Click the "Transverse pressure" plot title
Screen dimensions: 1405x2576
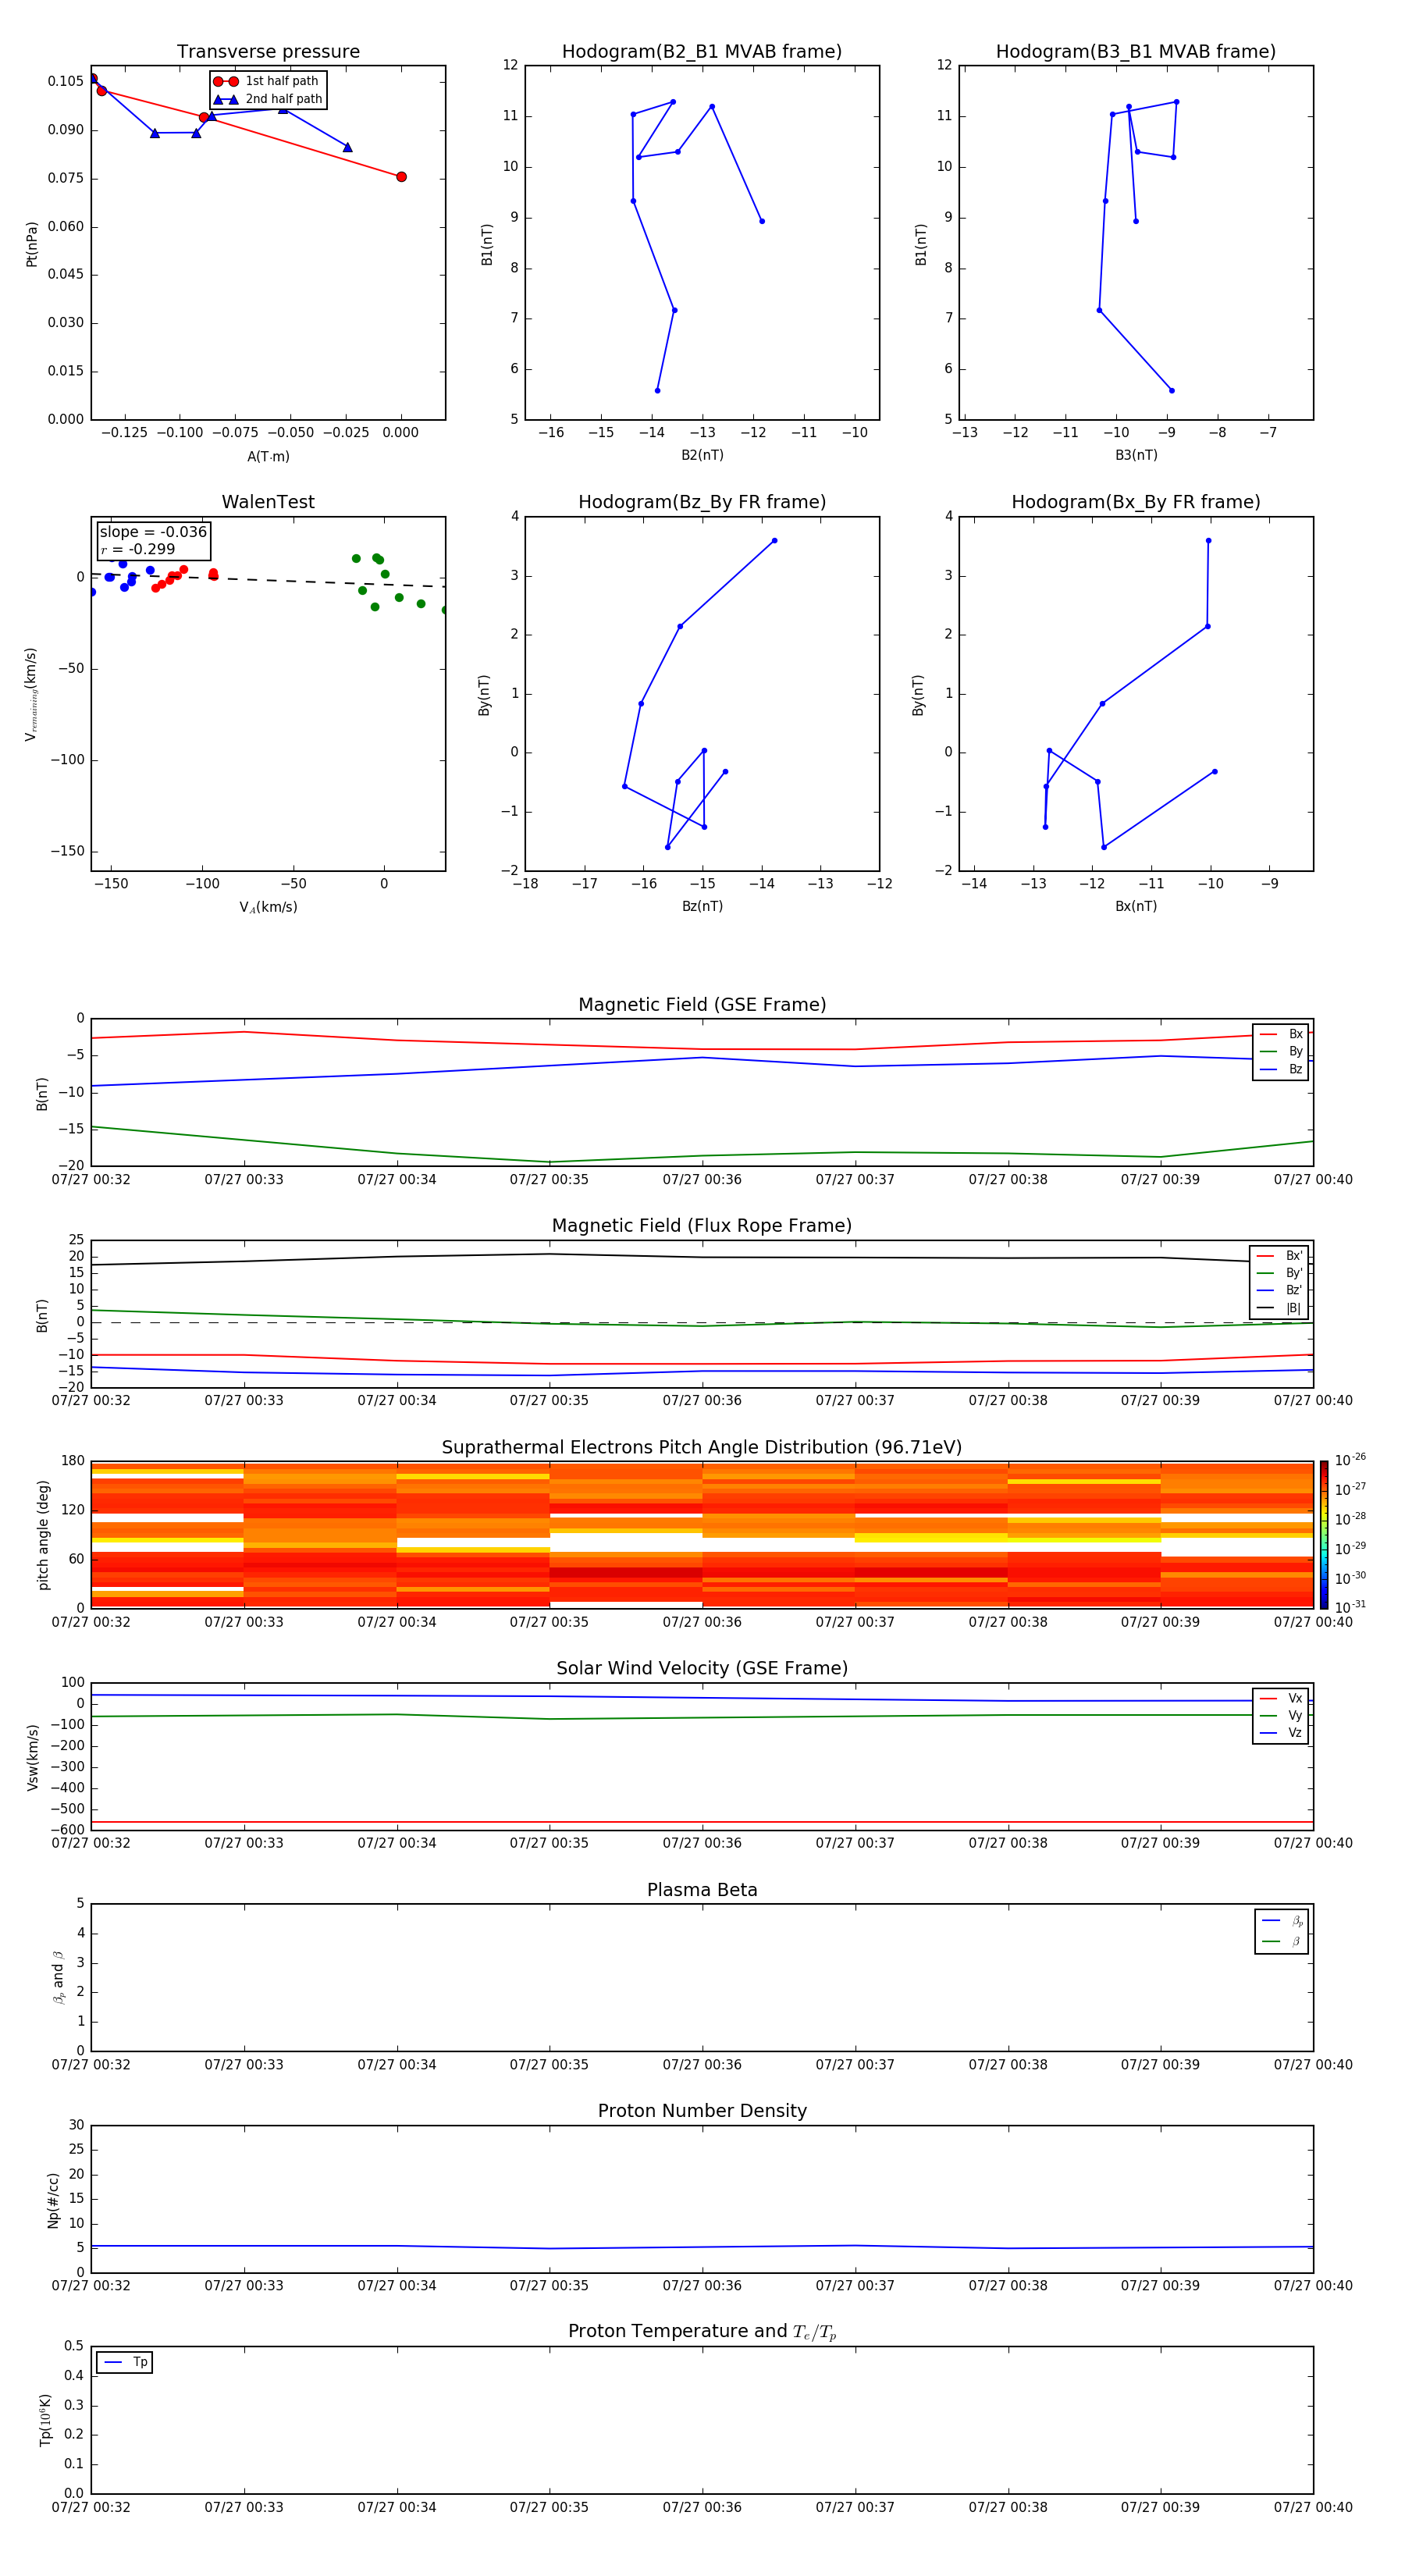click(x=268, y=52)
